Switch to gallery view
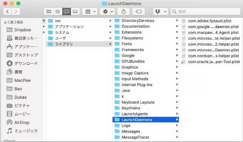The image size is (243, 142). pos(75,12)
